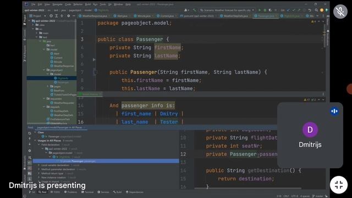This screenshot has height=198, width=352.
Task: Click the rerun icon in Find panel
Action: (x=30, y=133)
